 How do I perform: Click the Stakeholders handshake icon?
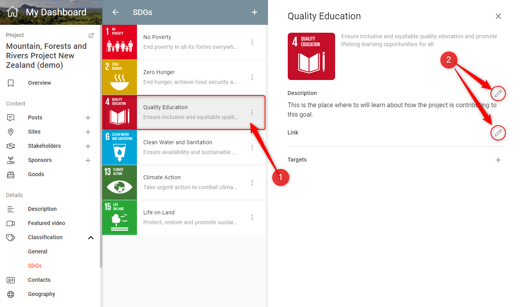(x=11, y=146)
